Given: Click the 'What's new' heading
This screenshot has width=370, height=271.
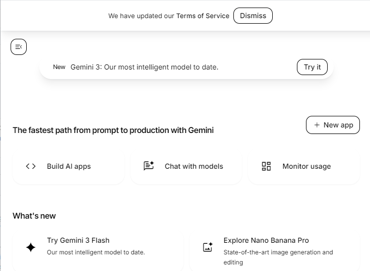Looking at the screenshot, I should tap(34, 216).
